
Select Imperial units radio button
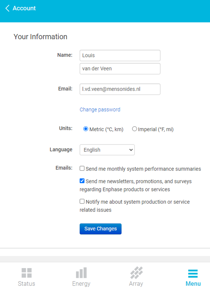(x=134, y=129)
